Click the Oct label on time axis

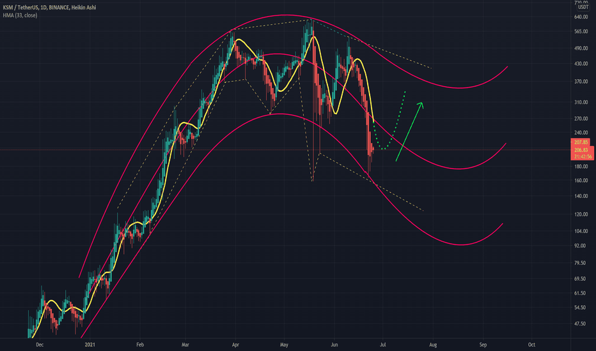tap(531, 345)
